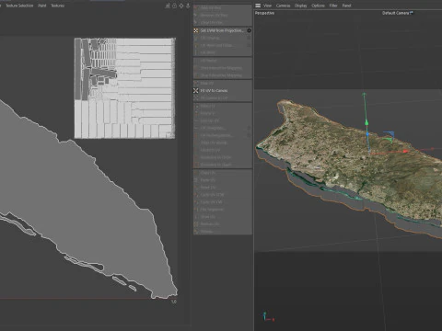Click the icon beside Default Camera label
This screenshot has height=331, width=442.
(412, 13)
